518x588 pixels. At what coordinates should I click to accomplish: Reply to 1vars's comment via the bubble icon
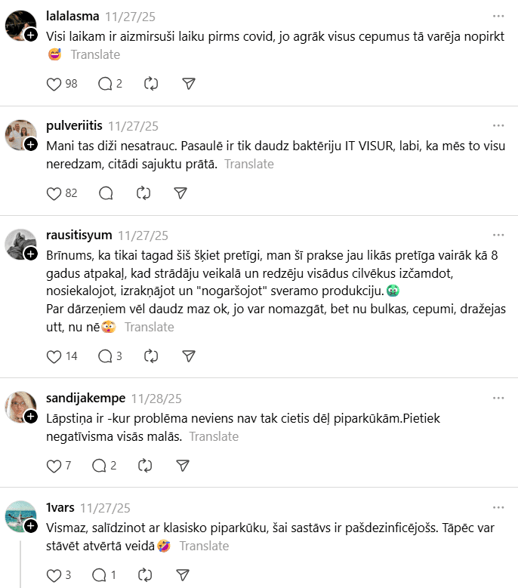[x=99, y=575]
